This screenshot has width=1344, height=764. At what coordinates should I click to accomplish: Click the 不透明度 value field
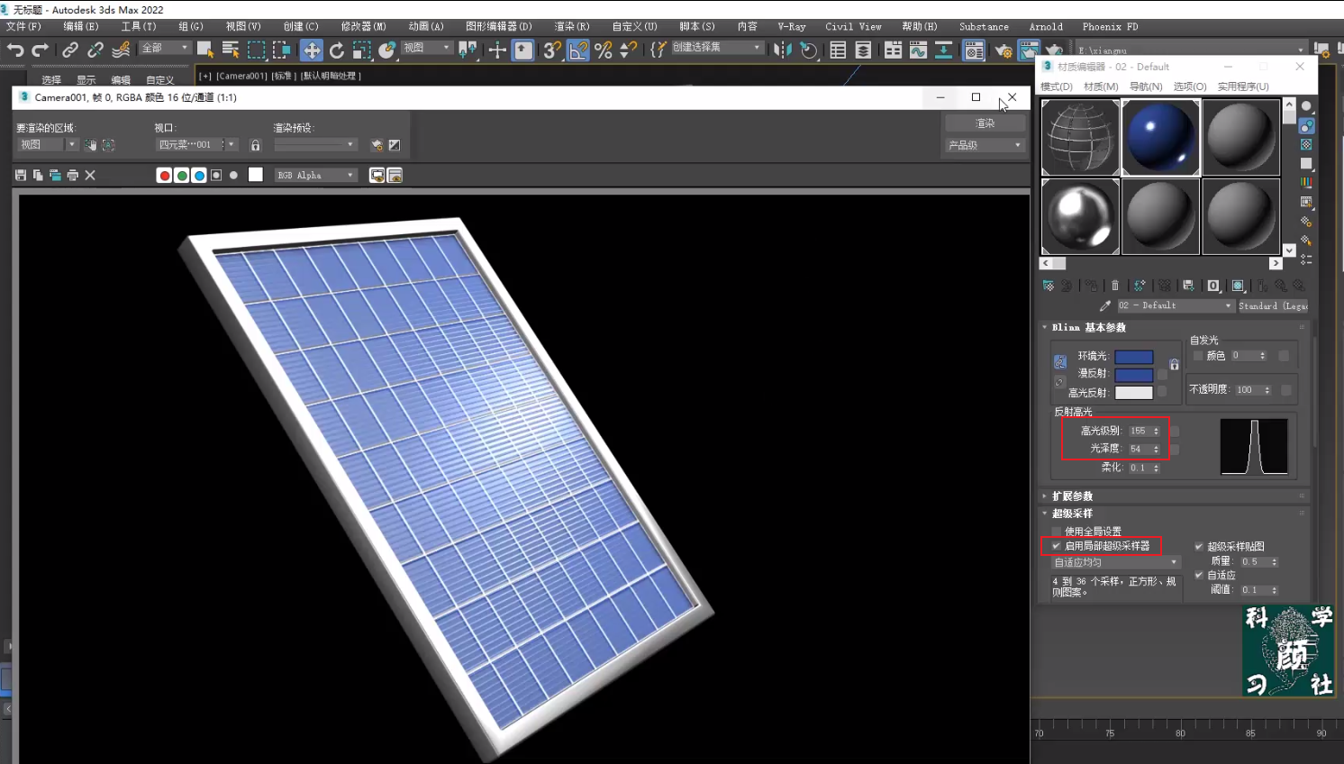pyautogui.click(x=1249, y=390)
